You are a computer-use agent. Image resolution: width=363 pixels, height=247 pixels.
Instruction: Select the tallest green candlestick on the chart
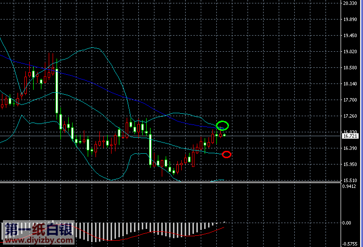click(57, 90)
